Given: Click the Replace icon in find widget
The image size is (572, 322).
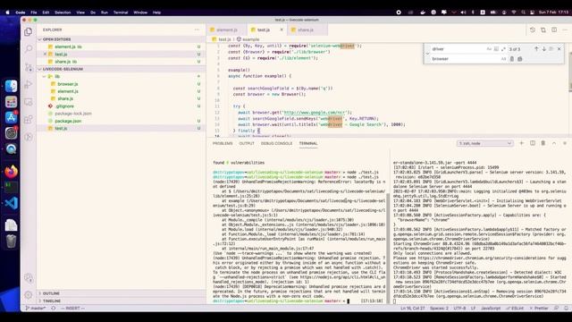Looking at the screenshot, I should [512, 59].
